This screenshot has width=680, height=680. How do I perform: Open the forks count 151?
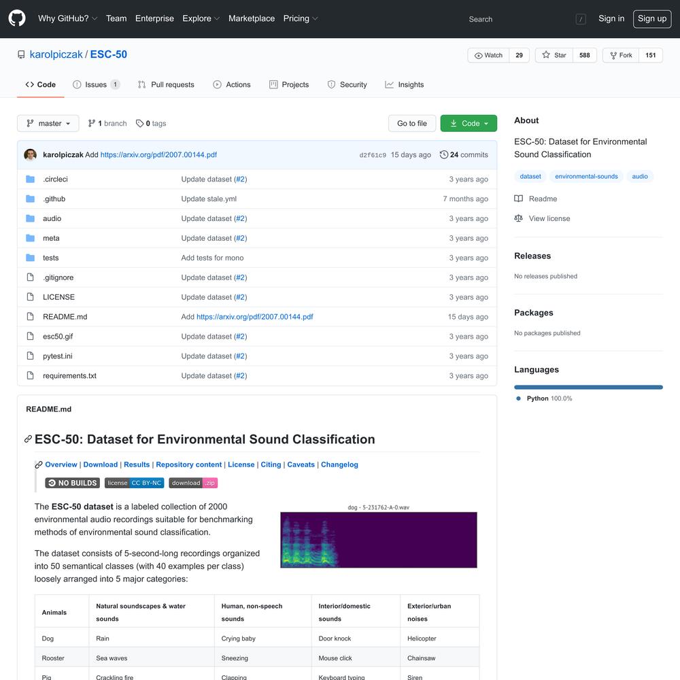pyautogui.click(x=651, y=56)
